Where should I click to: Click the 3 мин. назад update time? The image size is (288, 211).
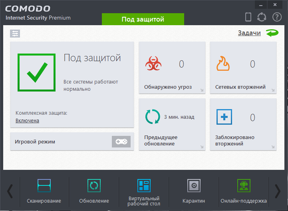179,117
